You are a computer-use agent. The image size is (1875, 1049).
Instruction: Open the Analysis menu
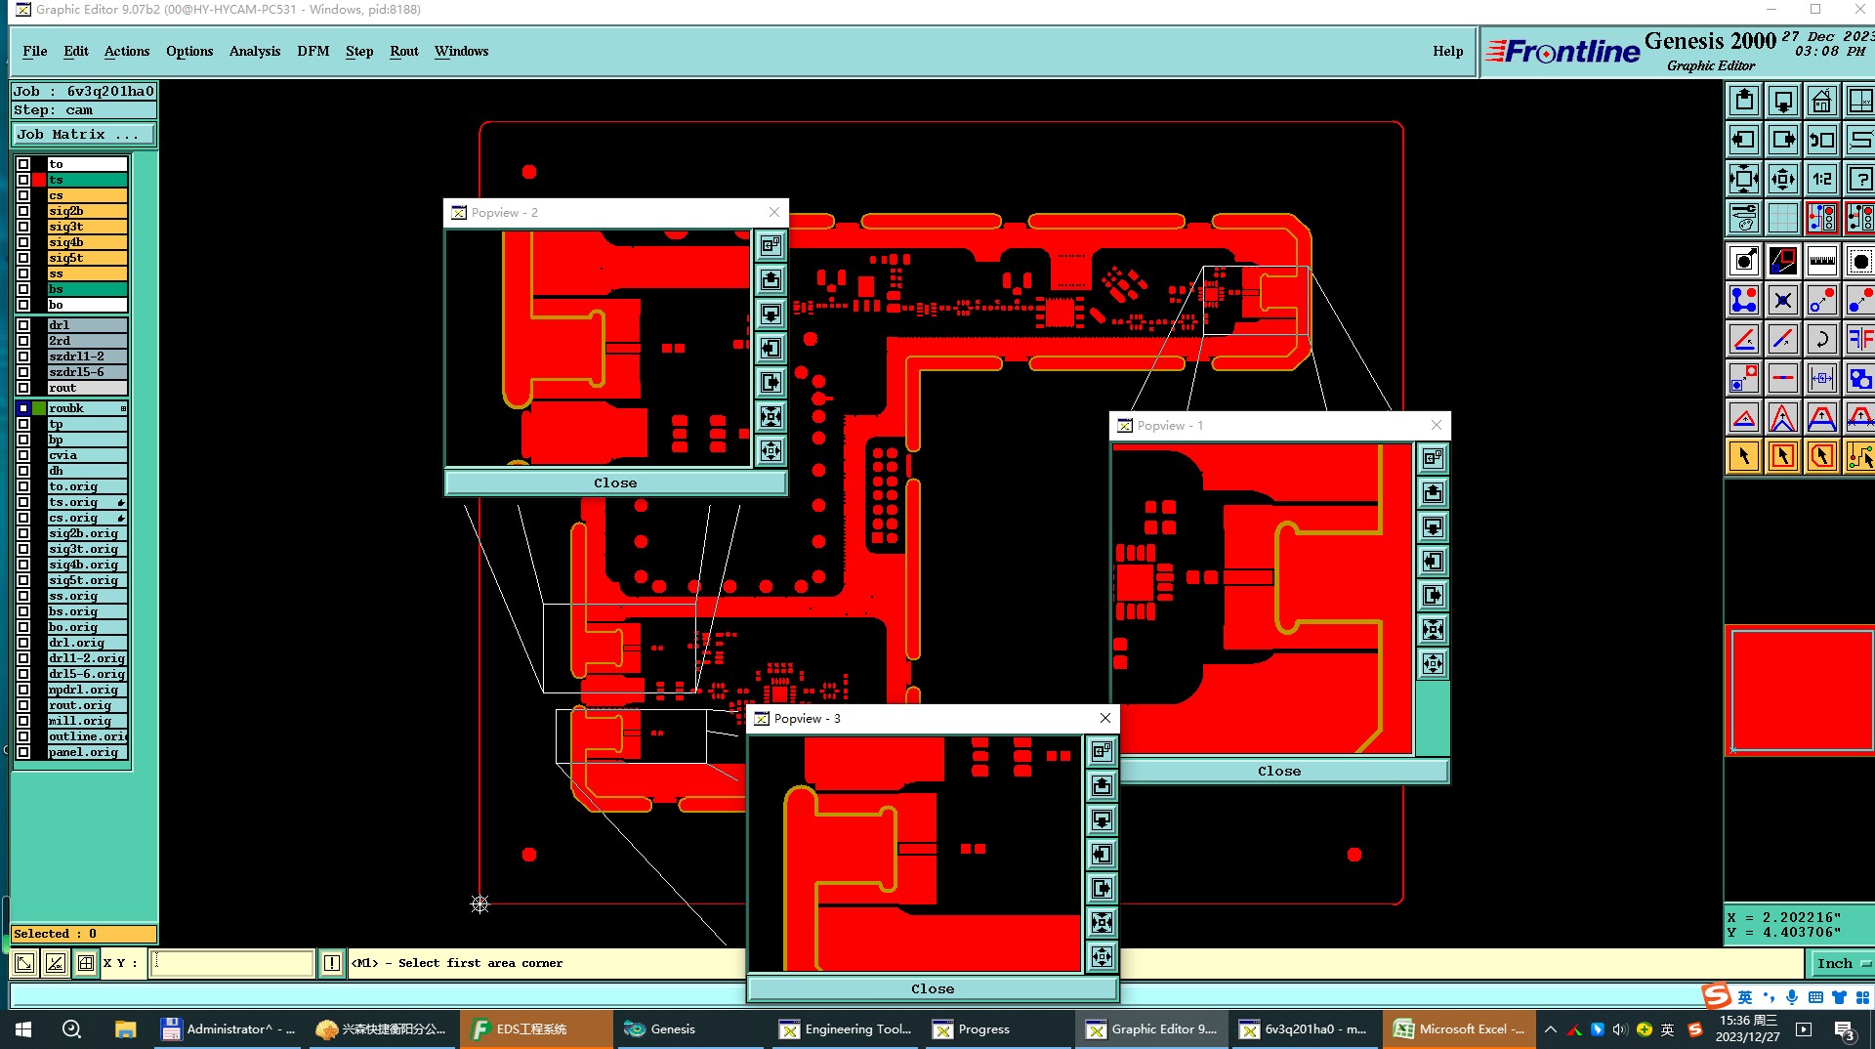255,51
